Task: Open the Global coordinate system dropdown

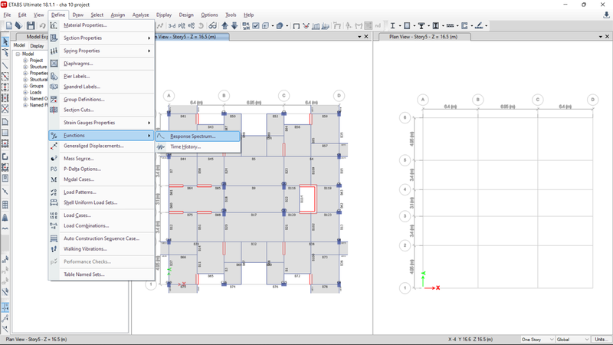Action: click(x=572, y=339)
